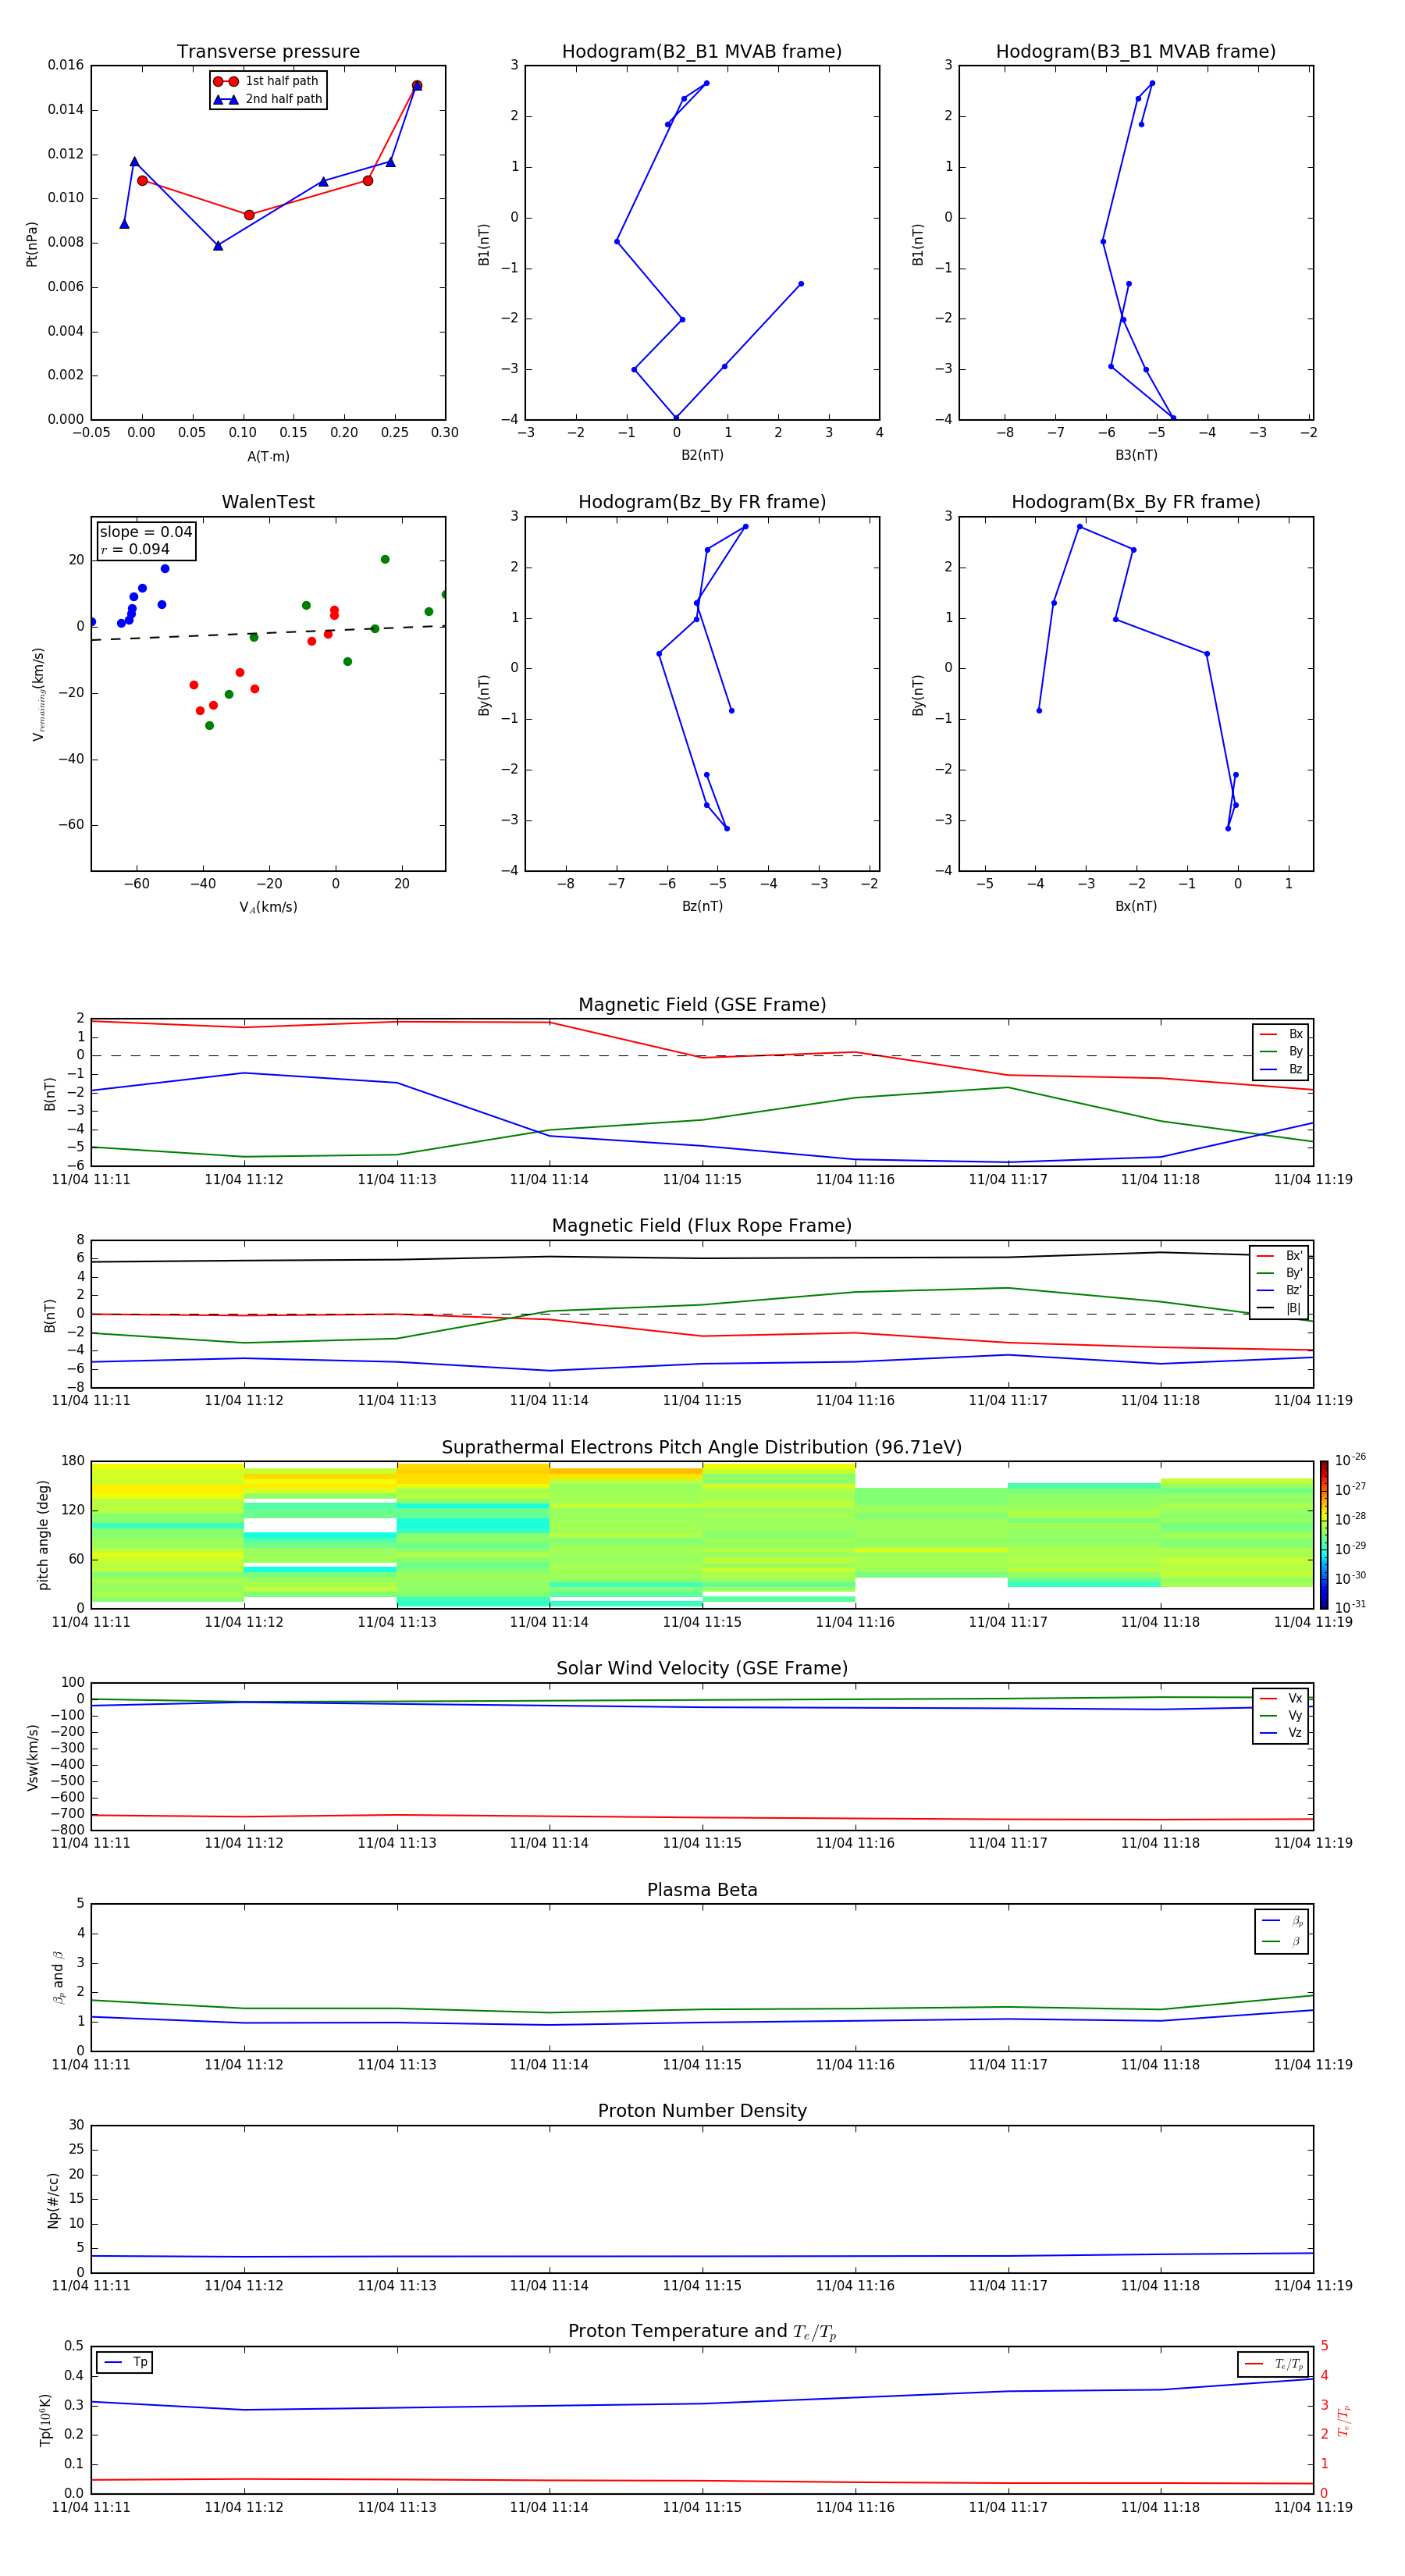Image resolution: width=1405 pixels, height=2576 pixels.
Task: Click the 'Np(#/cc)' axis label
Action: (x=53, y=2200)
